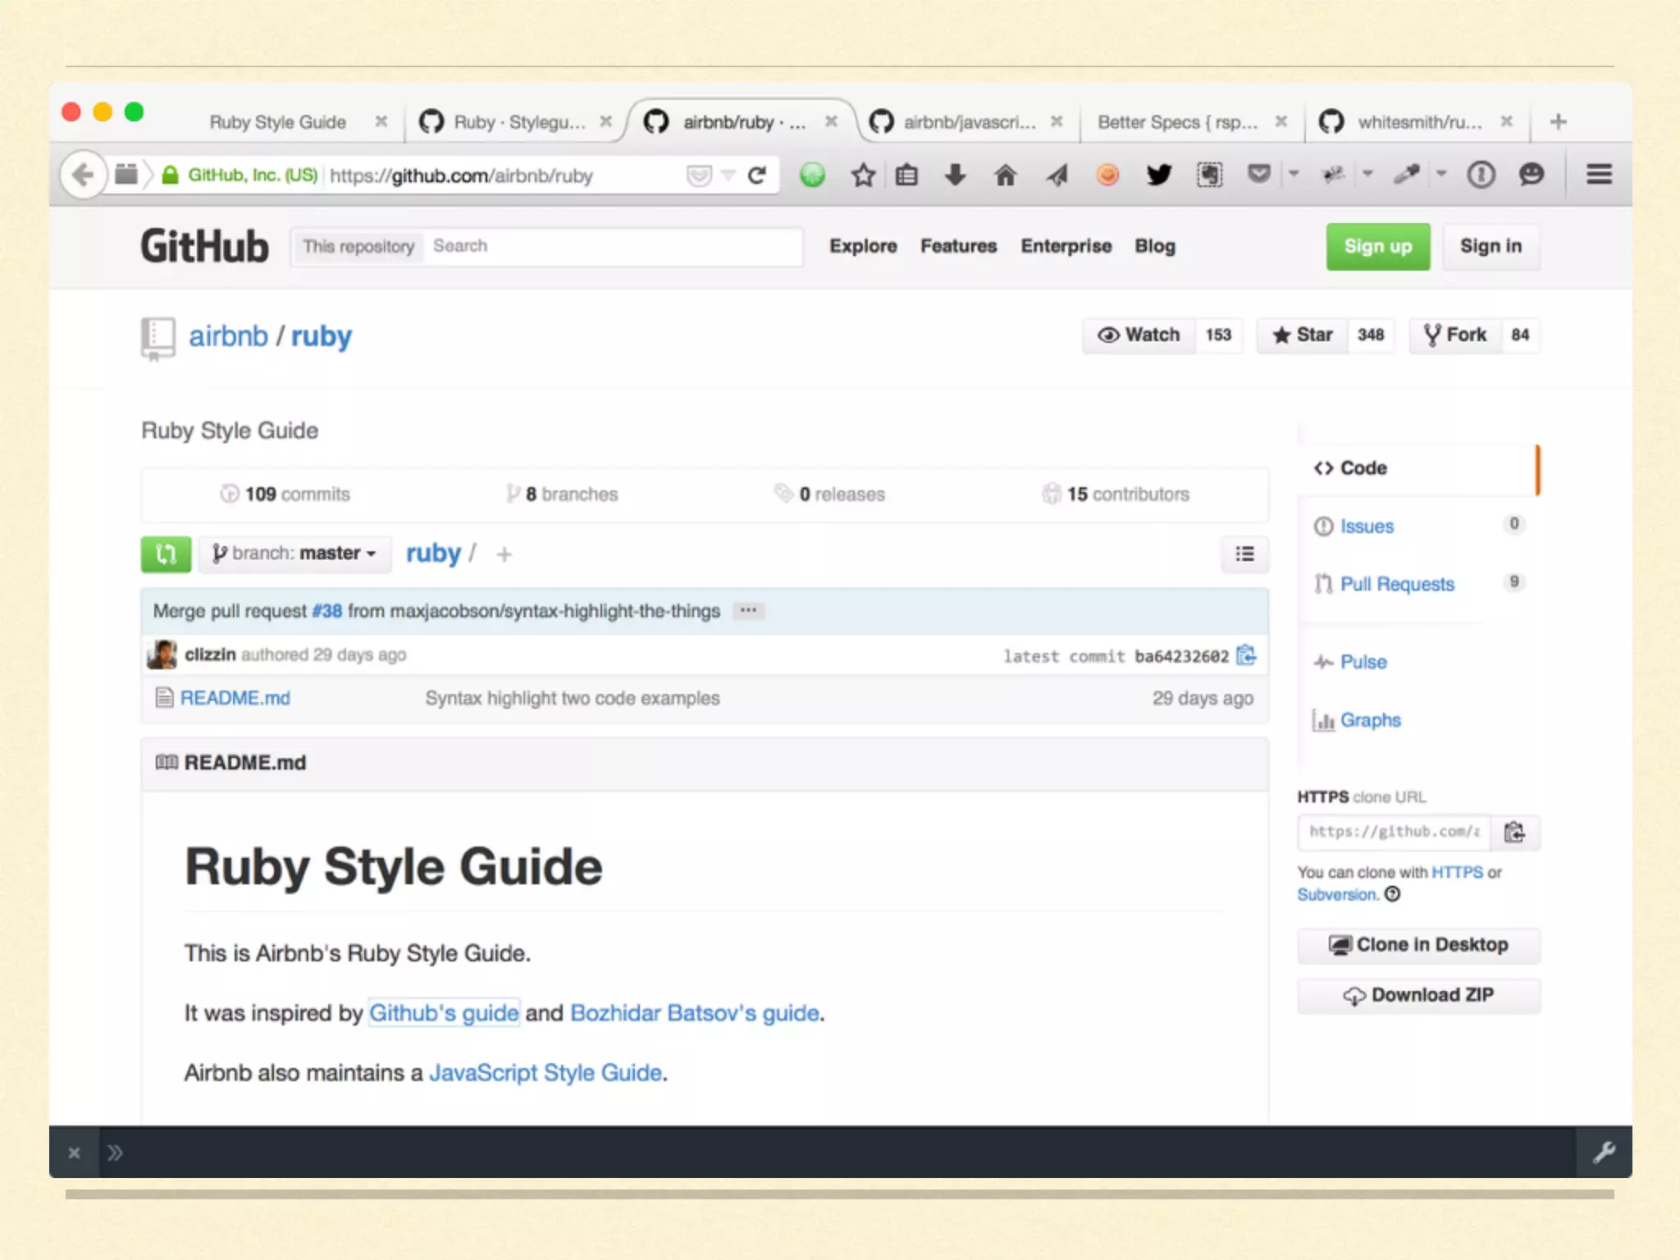This screenshot has width=1680, height=1260.
Task: Open the hamburger menu icon
Action: click(1599, 174)
